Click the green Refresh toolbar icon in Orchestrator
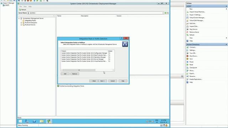The image size is (228, 128). pos(20,10)
